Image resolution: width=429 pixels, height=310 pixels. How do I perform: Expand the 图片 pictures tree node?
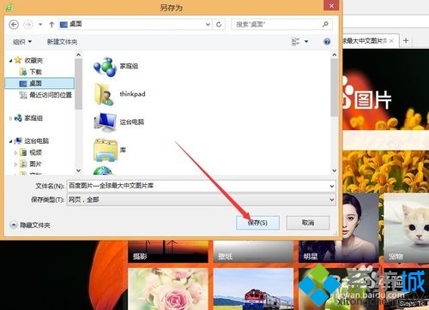point(15,164)
